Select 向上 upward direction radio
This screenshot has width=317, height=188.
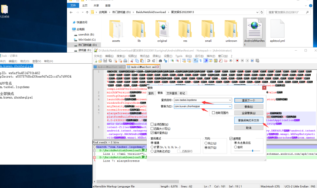click(206, 143)
